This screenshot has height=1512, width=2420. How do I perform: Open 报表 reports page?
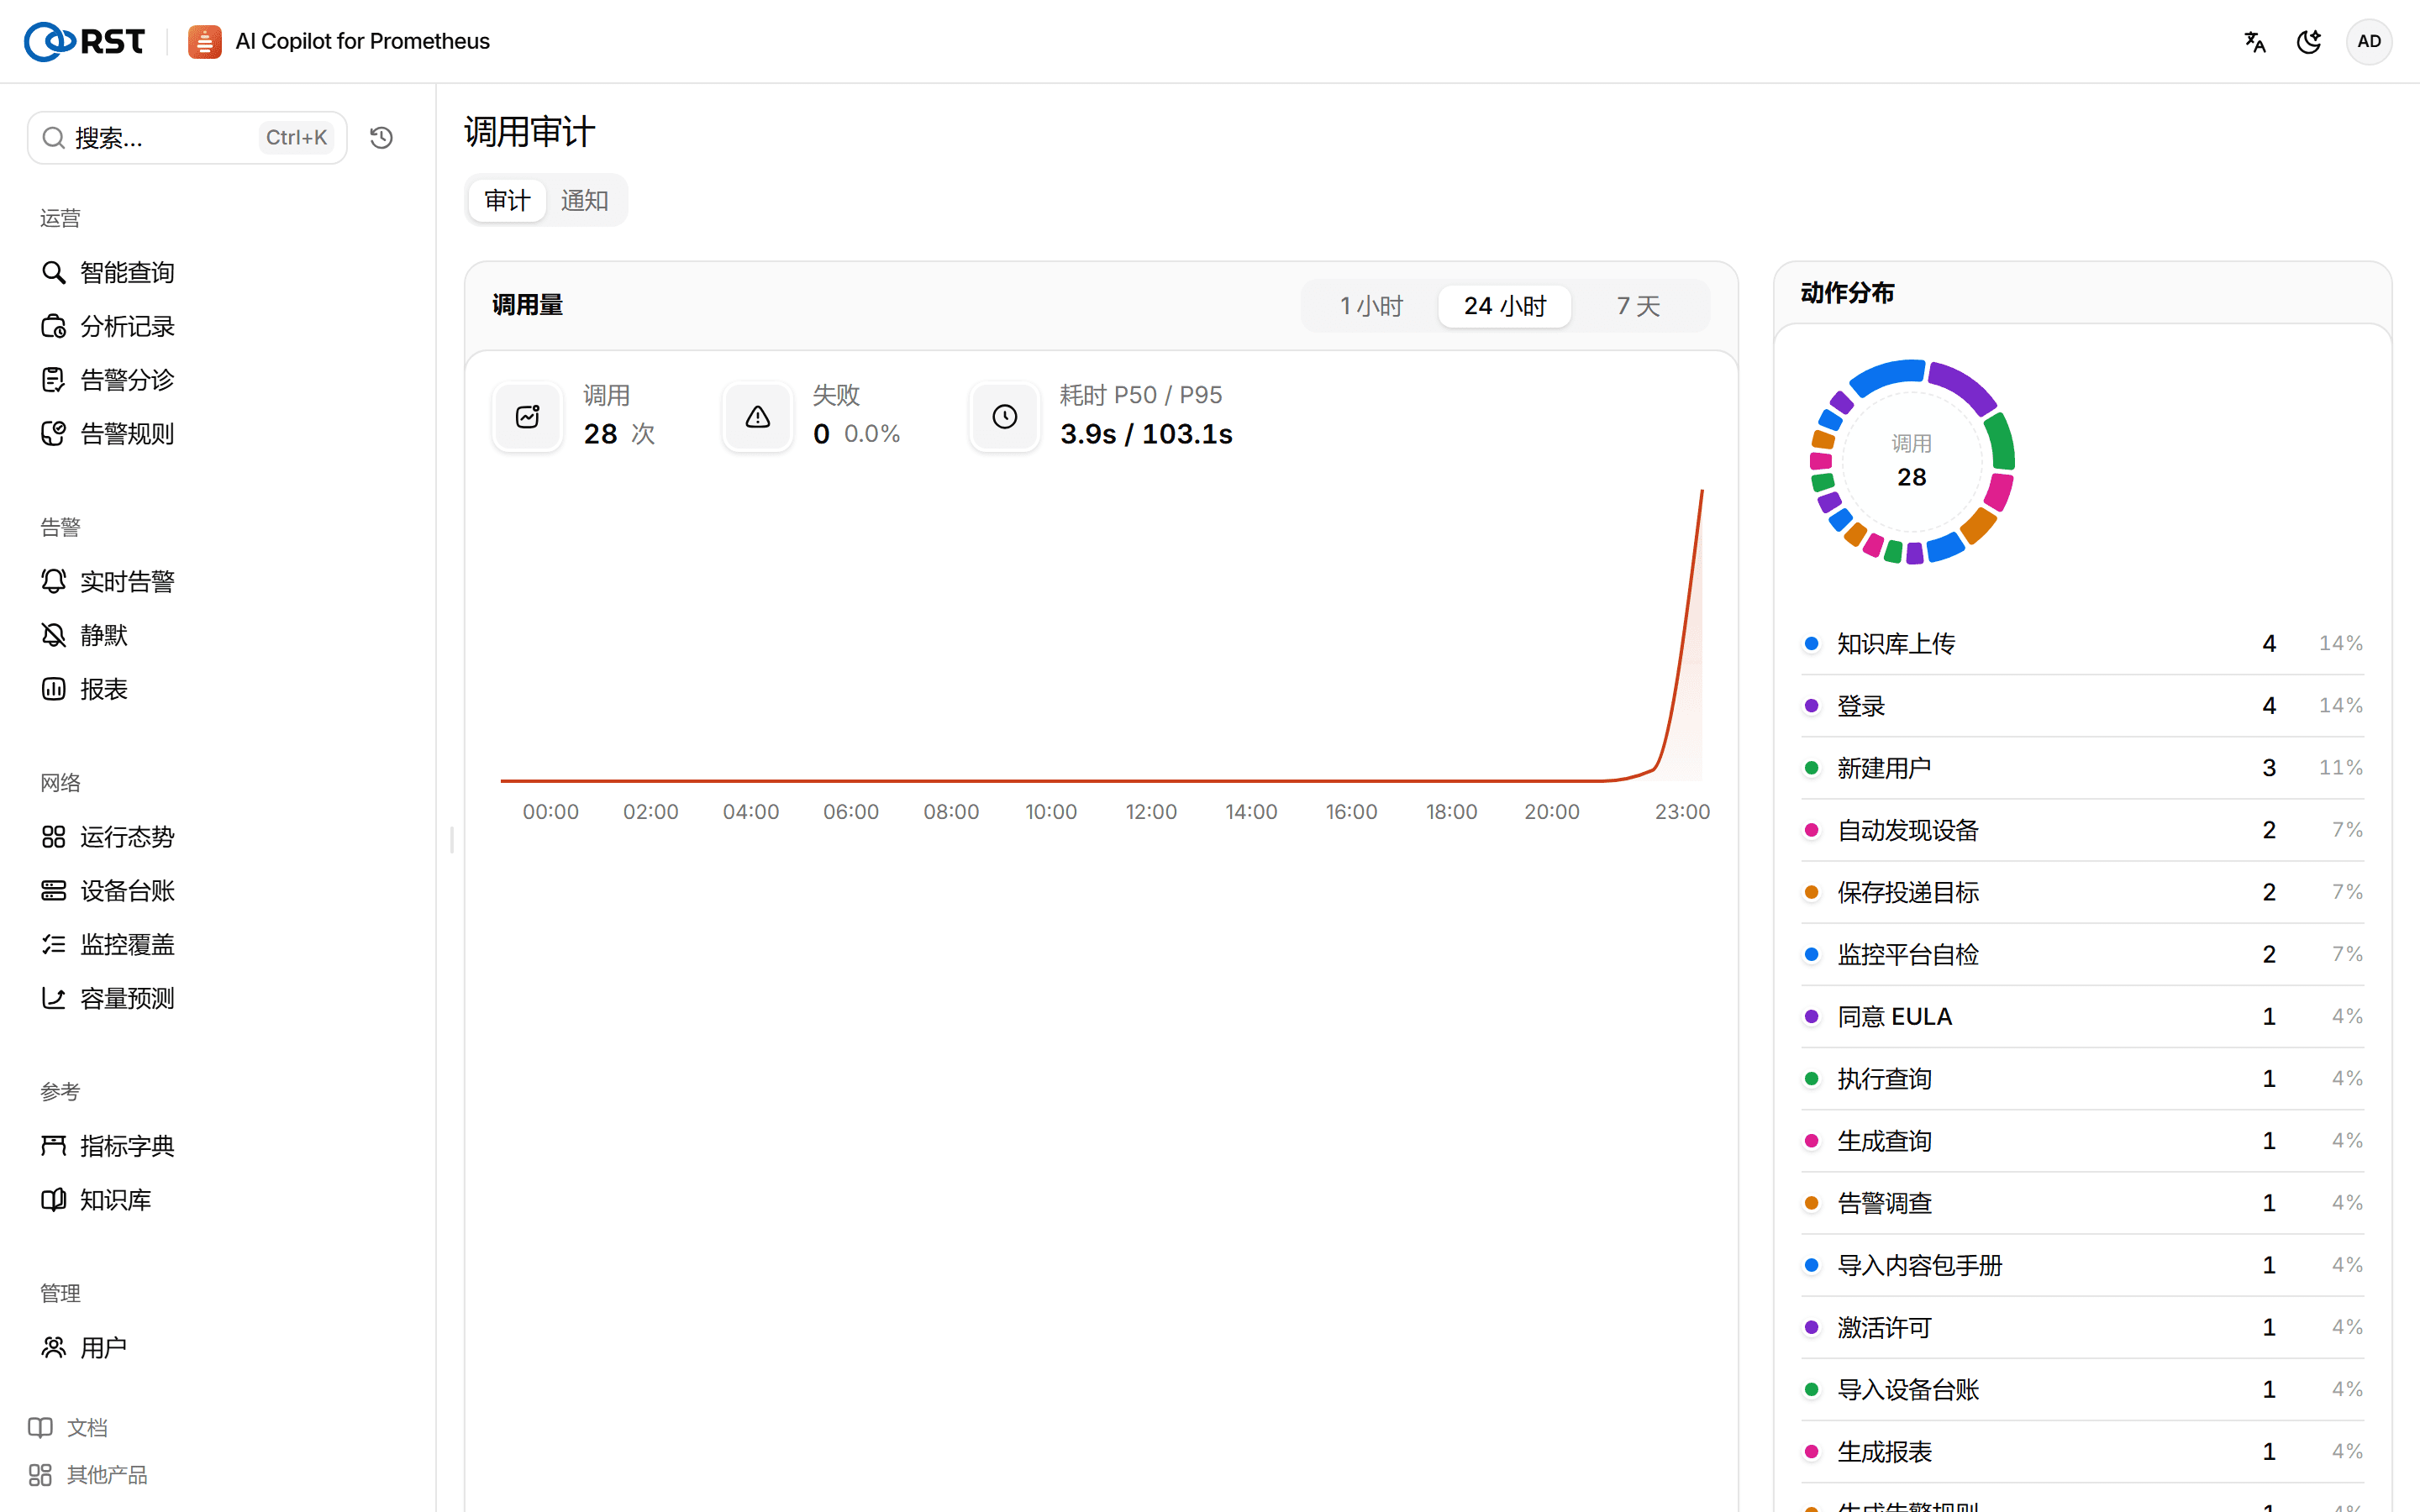click(x=84, y=689)
